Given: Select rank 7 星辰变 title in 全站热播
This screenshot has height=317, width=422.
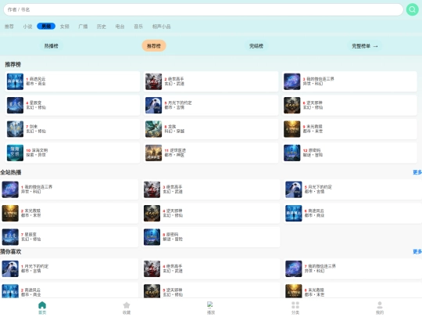Looking at the screenshot, I should pos(30,235).
